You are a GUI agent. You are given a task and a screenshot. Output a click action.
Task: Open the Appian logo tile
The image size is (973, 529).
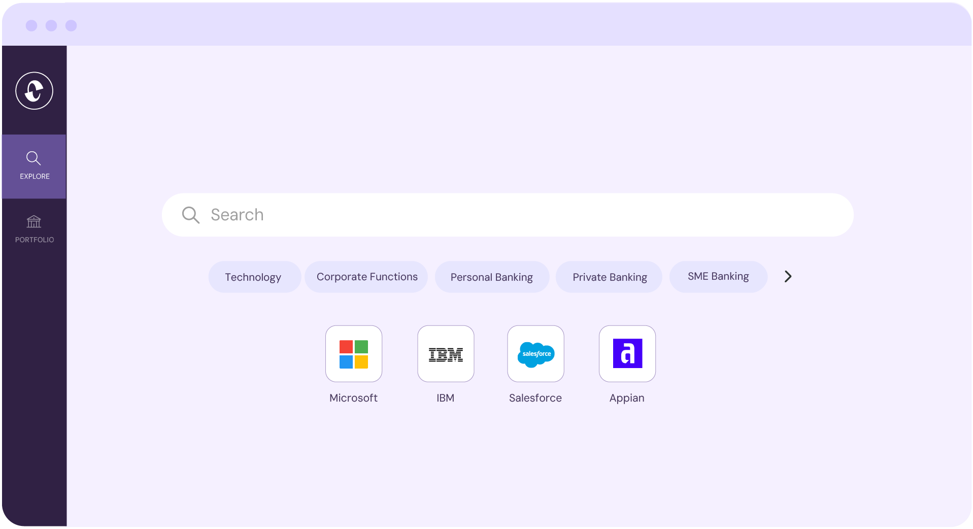(x=627, y=354)
